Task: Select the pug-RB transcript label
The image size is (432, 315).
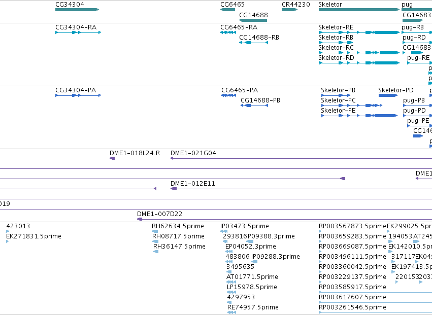Action: click(412, 27)
